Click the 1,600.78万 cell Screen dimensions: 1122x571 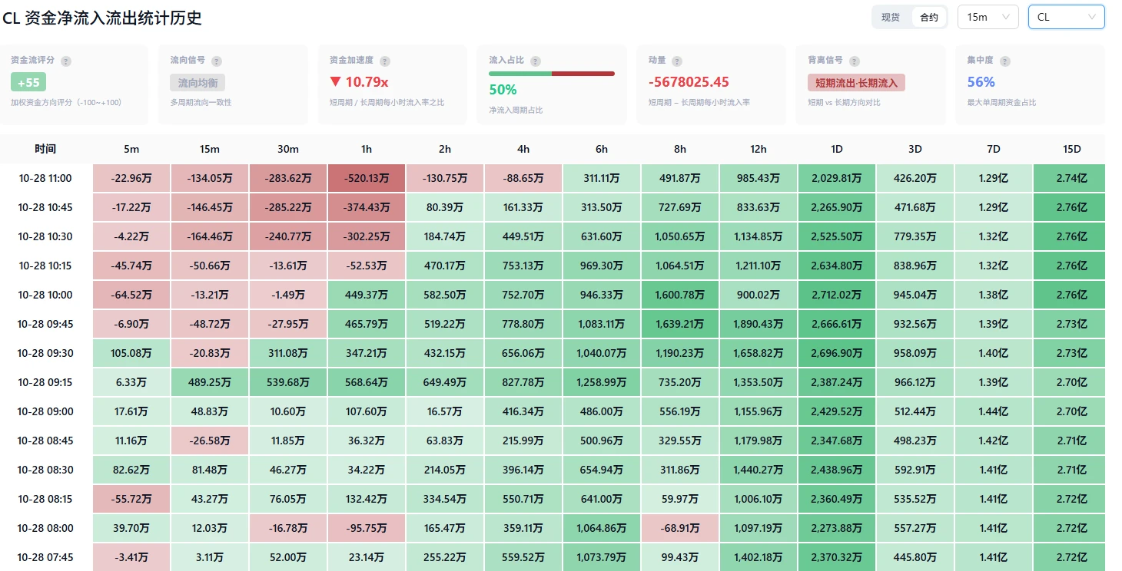(x=680, y=295)
